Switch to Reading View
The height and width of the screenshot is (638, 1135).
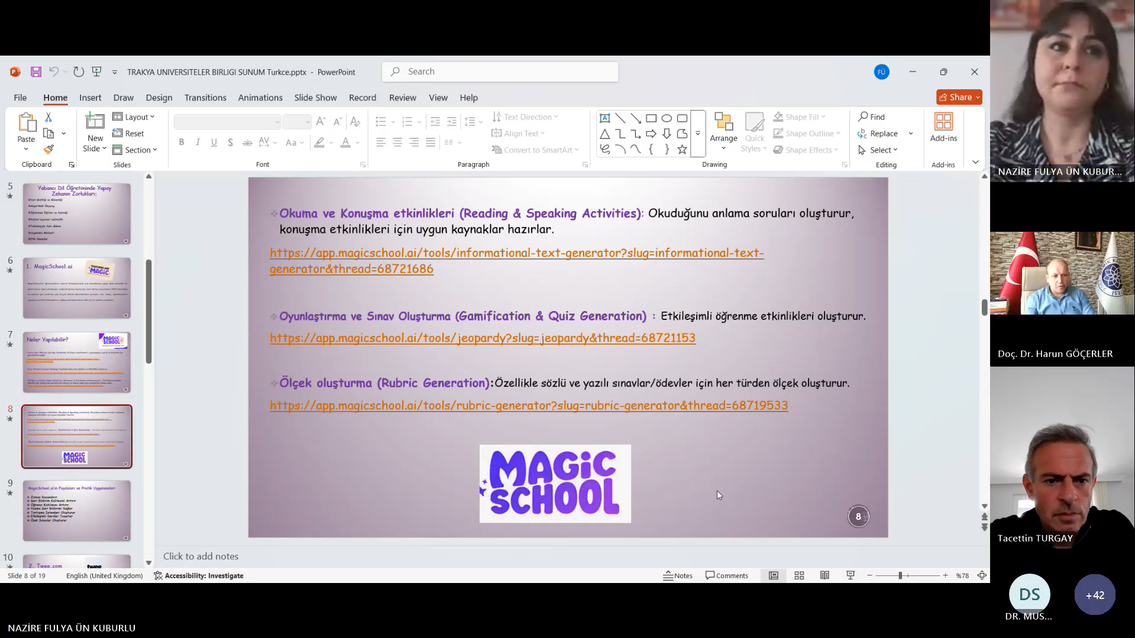click(x=824, y=575)
